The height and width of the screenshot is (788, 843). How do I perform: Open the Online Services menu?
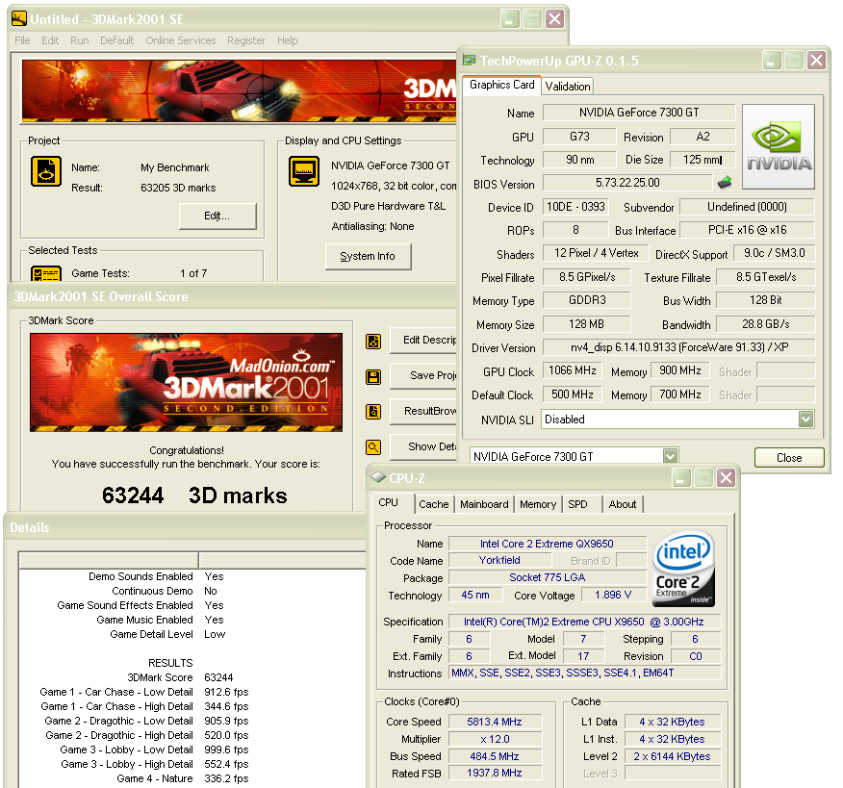(x=181, y=40)
